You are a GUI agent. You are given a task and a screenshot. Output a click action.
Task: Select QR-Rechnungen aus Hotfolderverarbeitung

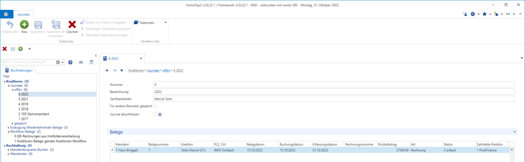[x=47, y=136]
